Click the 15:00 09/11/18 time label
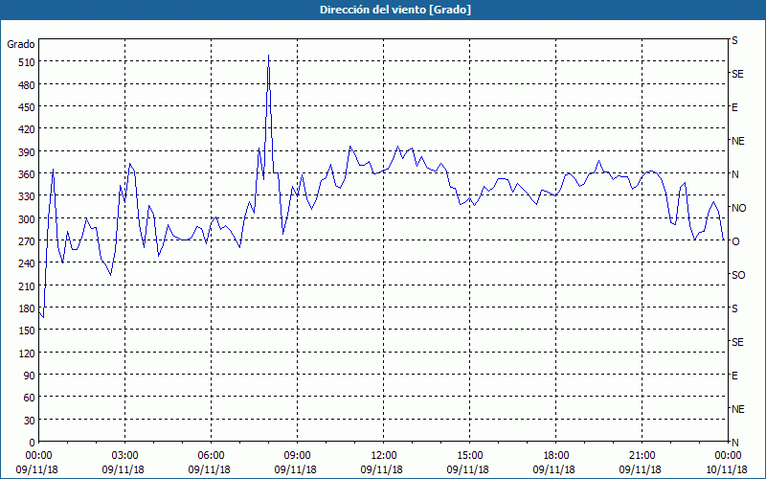766x479 pixels. point(468,463)
